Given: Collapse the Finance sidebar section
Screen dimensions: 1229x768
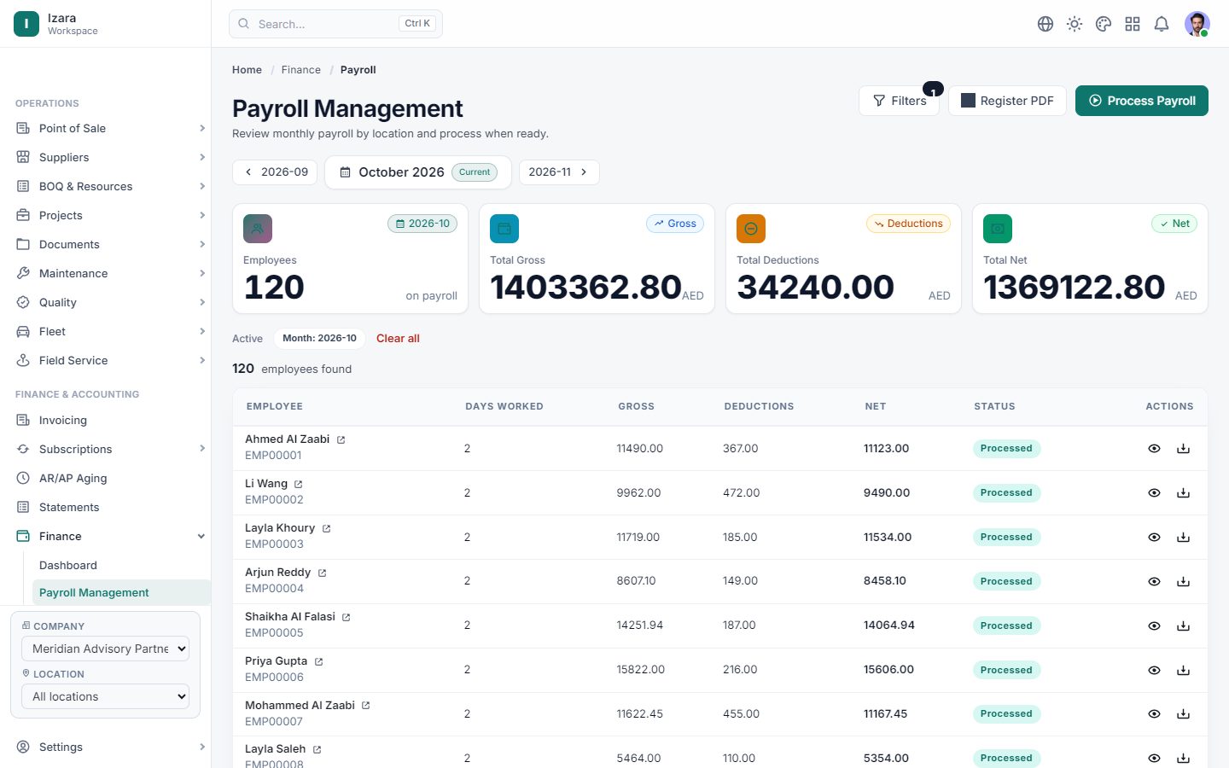Looking at the screenshot, I should pyautogui.click(x=112, y=536).
